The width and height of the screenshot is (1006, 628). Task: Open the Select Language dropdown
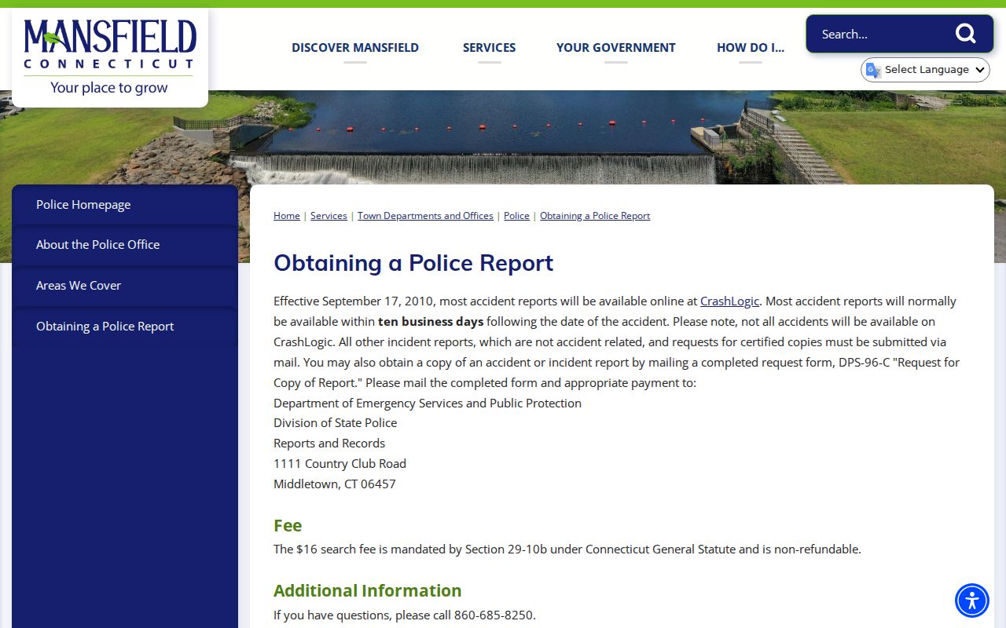coord(925,70)
